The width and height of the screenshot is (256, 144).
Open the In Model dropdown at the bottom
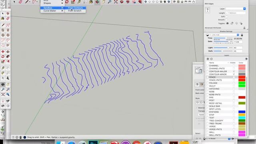click(219, 139)
